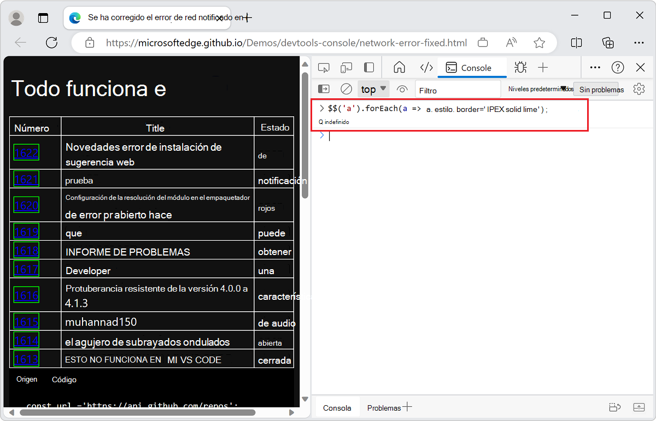Toggle the console sidebar panel

pyautogui.click(x=324, y=89)
